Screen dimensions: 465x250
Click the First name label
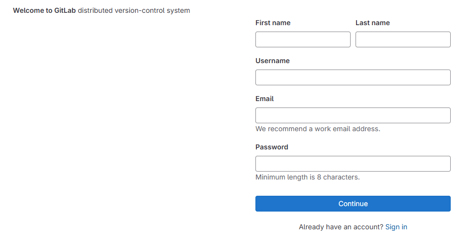273,23
